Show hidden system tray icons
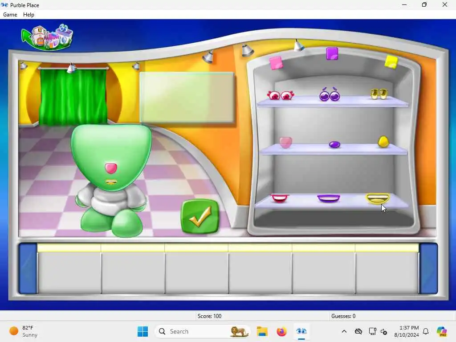The width and height of the screenshot is (456, 342). tap(344, 331)
